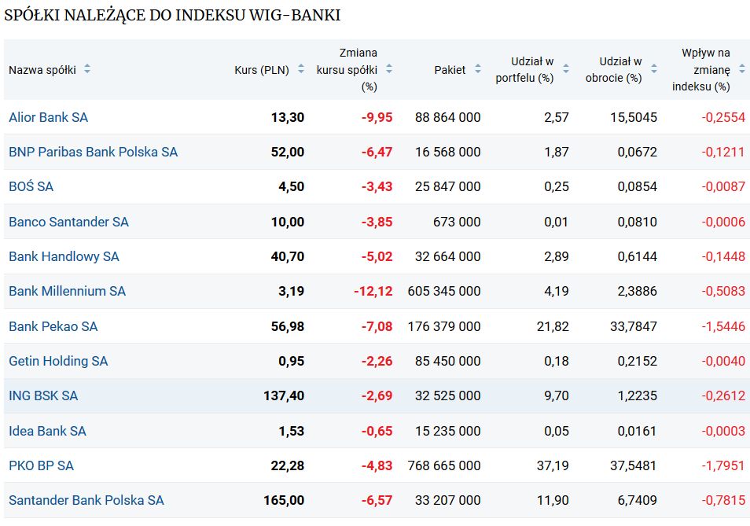Click the Pakiet column sort icon
This screenshot has height=526, width=750.
click(x=477, y=69)
